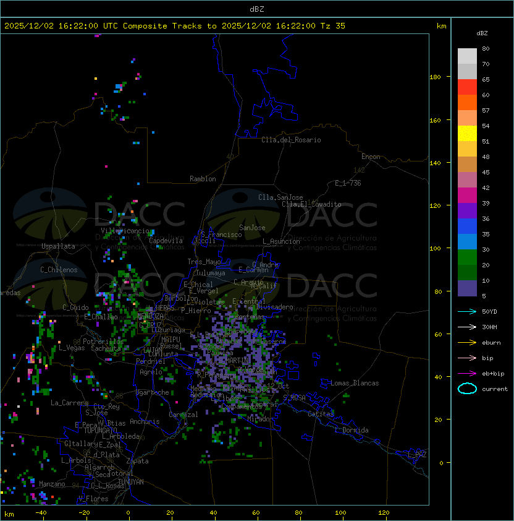Select the red 65-60 dBZ color swatch
The height and width of the screenshot is (521, 514).
pos(467,87)
